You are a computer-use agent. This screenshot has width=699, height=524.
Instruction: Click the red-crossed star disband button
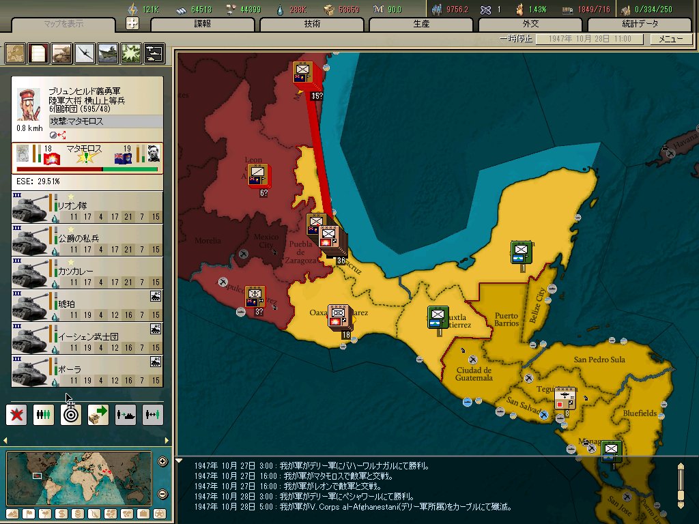(16, 414)
